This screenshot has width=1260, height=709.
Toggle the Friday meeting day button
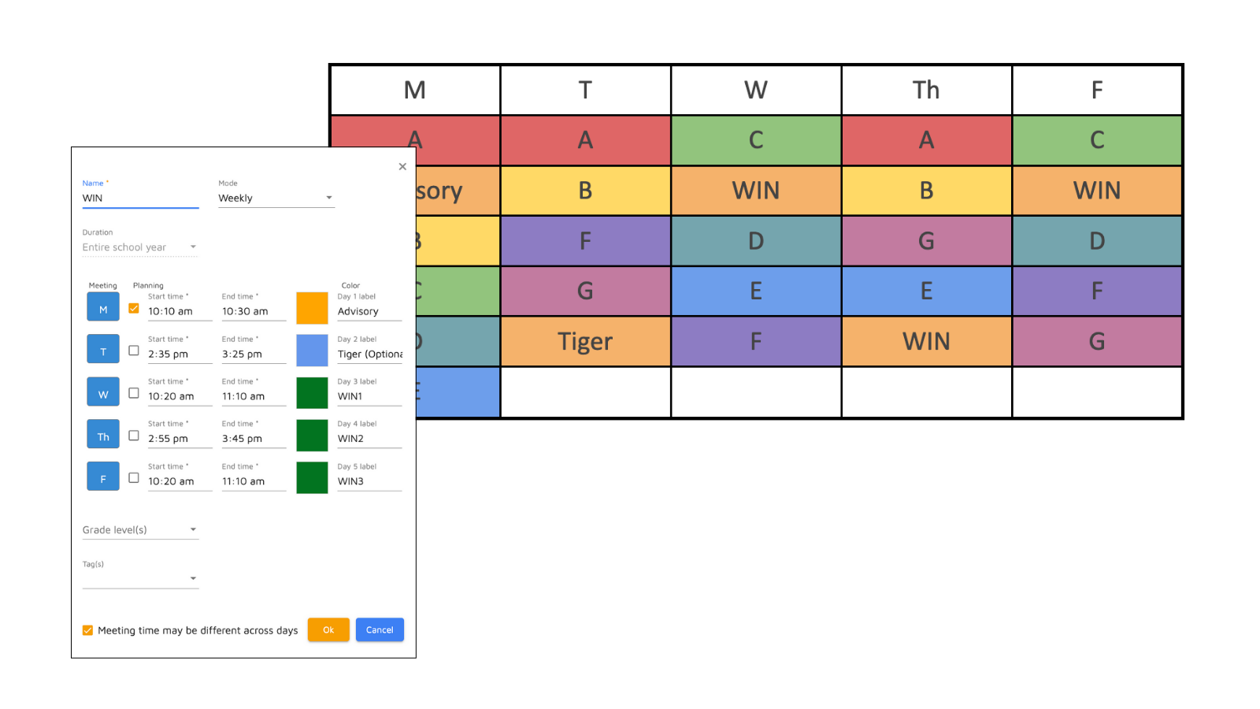pos(103,477)
